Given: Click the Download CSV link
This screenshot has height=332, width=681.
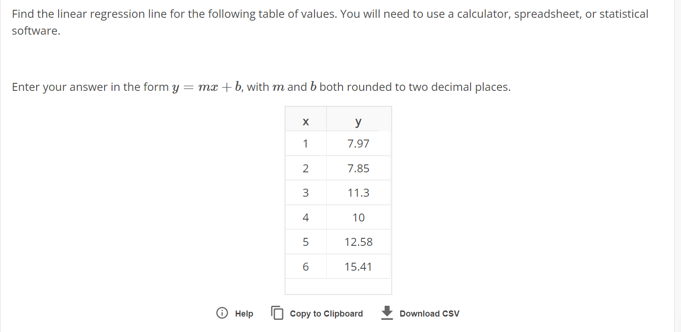Looking at the screenshot, I should pos(429,313).
